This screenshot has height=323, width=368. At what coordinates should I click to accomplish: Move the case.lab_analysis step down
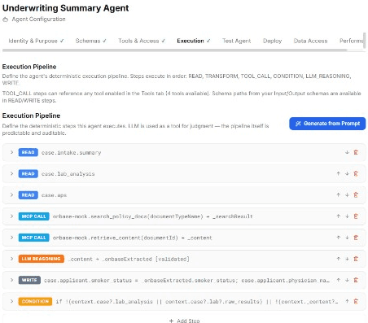[x=347, y=173]
